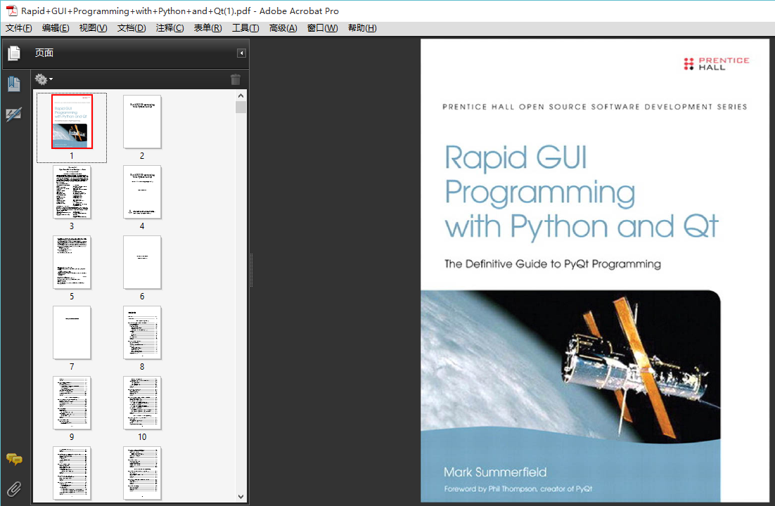
Task: Click the satellite image on cover
Action: point(571,367)
